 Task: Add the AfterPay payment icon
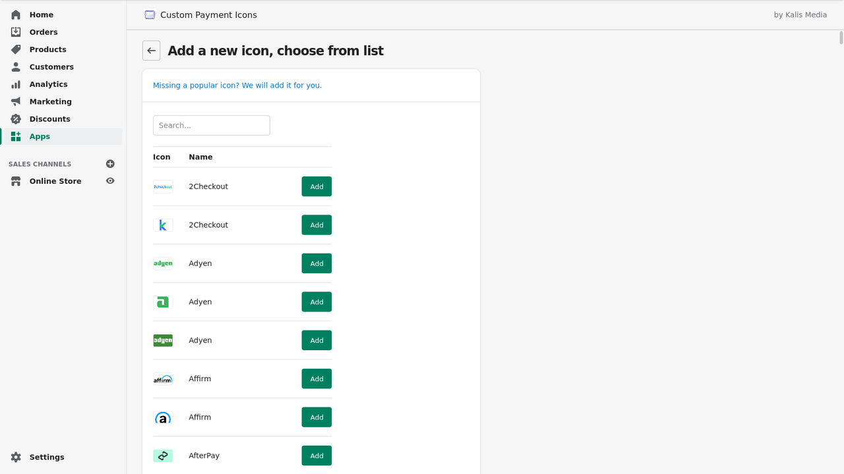316,456
